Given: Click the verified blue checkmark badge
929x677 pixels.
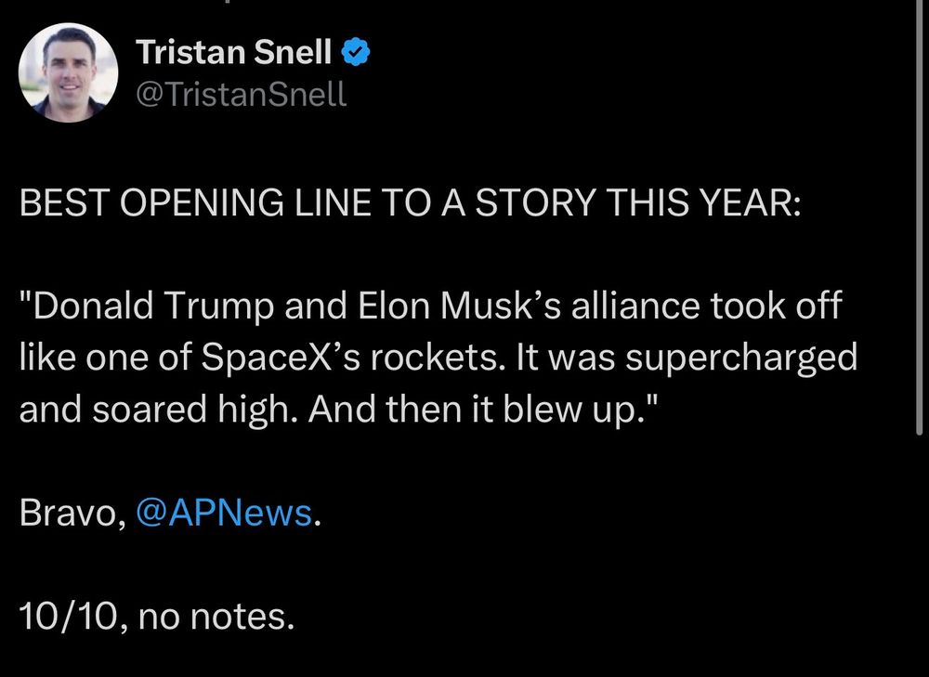Looking at the screenshot, I should tap(359, 54).
